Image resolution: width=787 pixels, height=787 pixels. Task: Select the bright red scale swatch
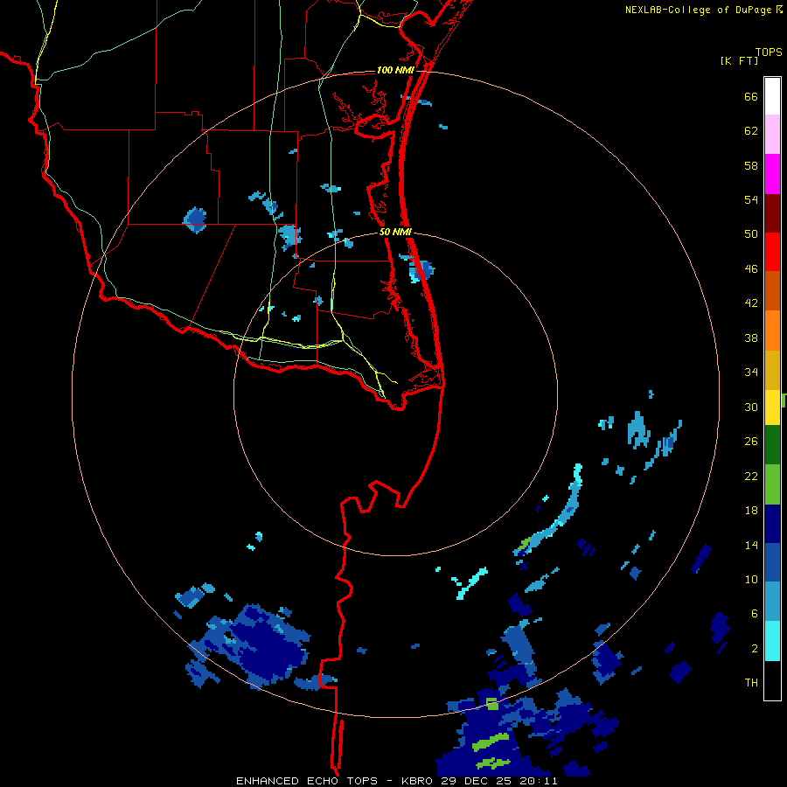tap(772, 252)
